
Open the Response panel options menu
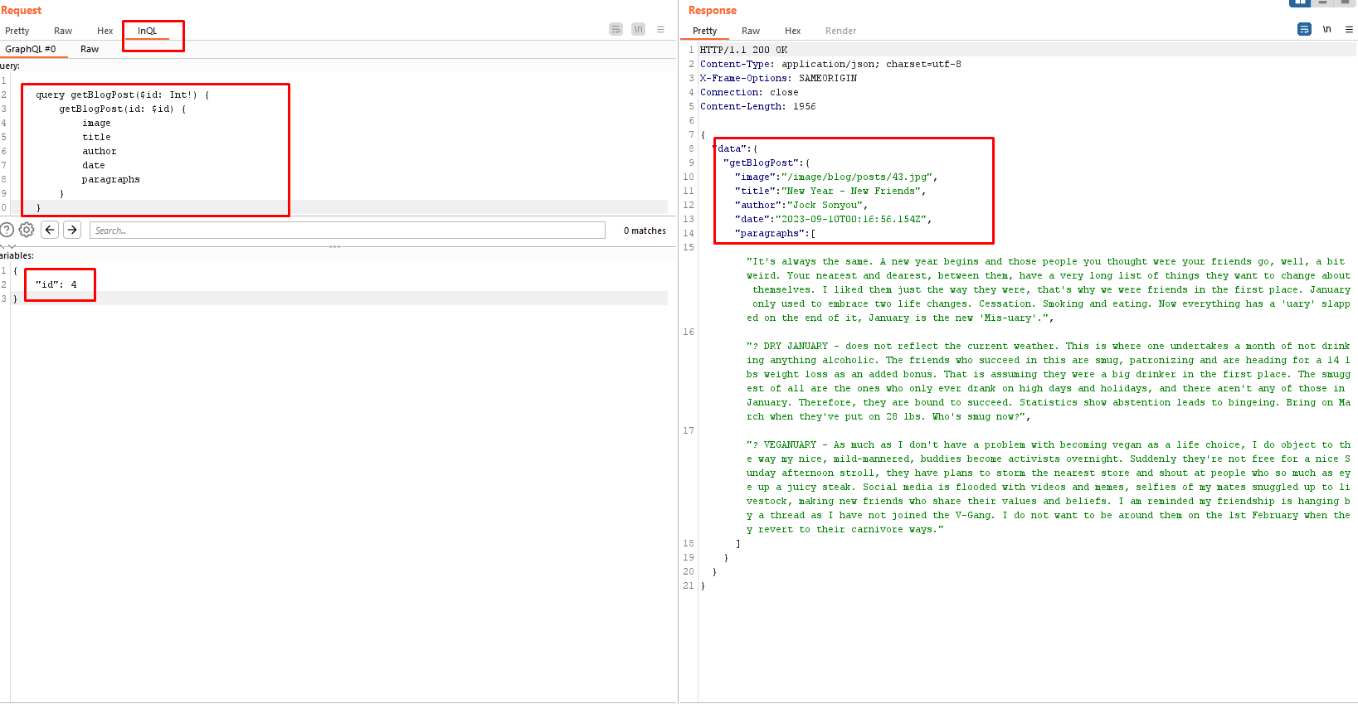coord(1349,29)
